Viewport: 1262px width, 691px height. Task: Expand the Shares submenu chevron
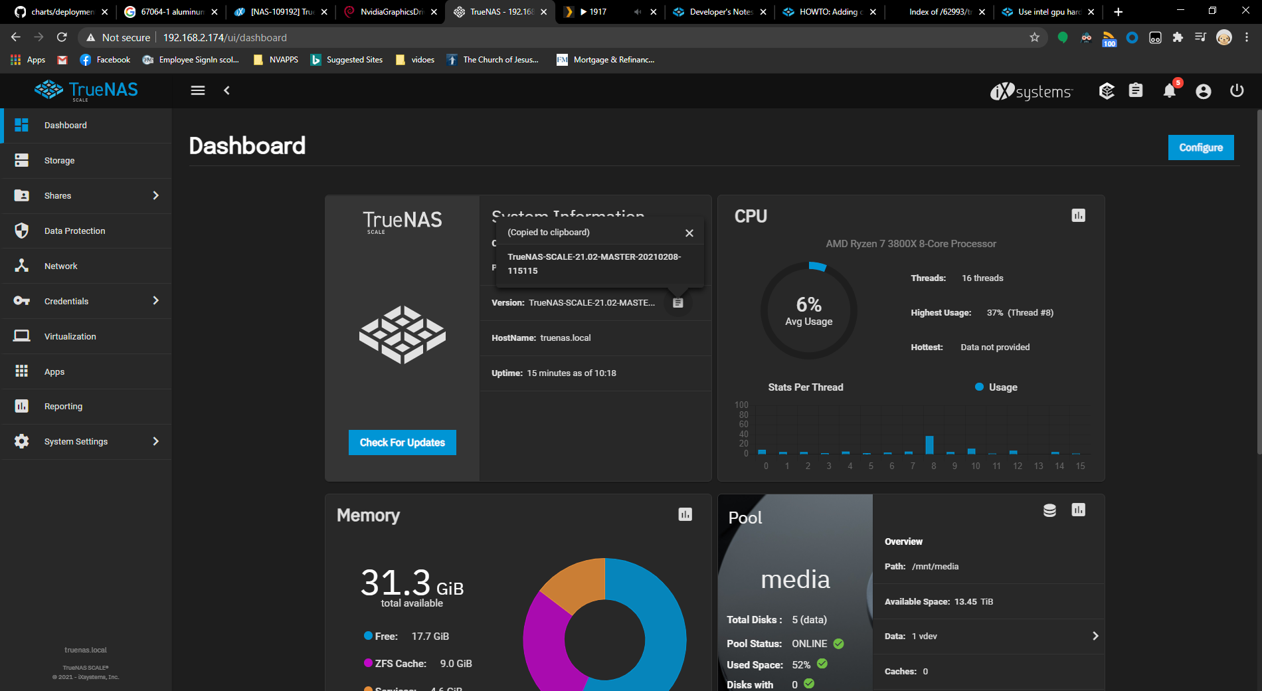click(155, 195)
